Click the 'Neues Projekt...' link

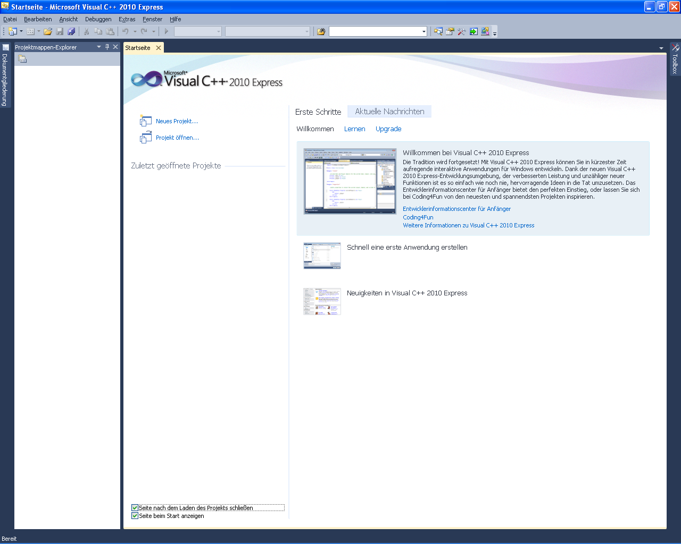point(177,121)
